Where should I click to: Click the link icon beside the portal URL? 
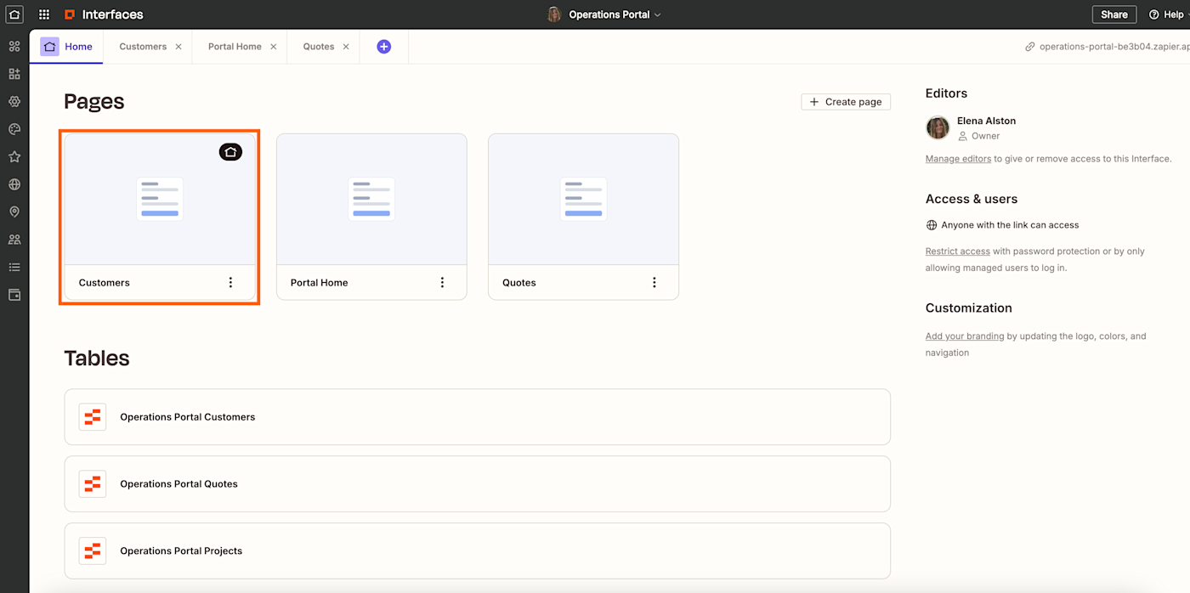click(1030, 47)
